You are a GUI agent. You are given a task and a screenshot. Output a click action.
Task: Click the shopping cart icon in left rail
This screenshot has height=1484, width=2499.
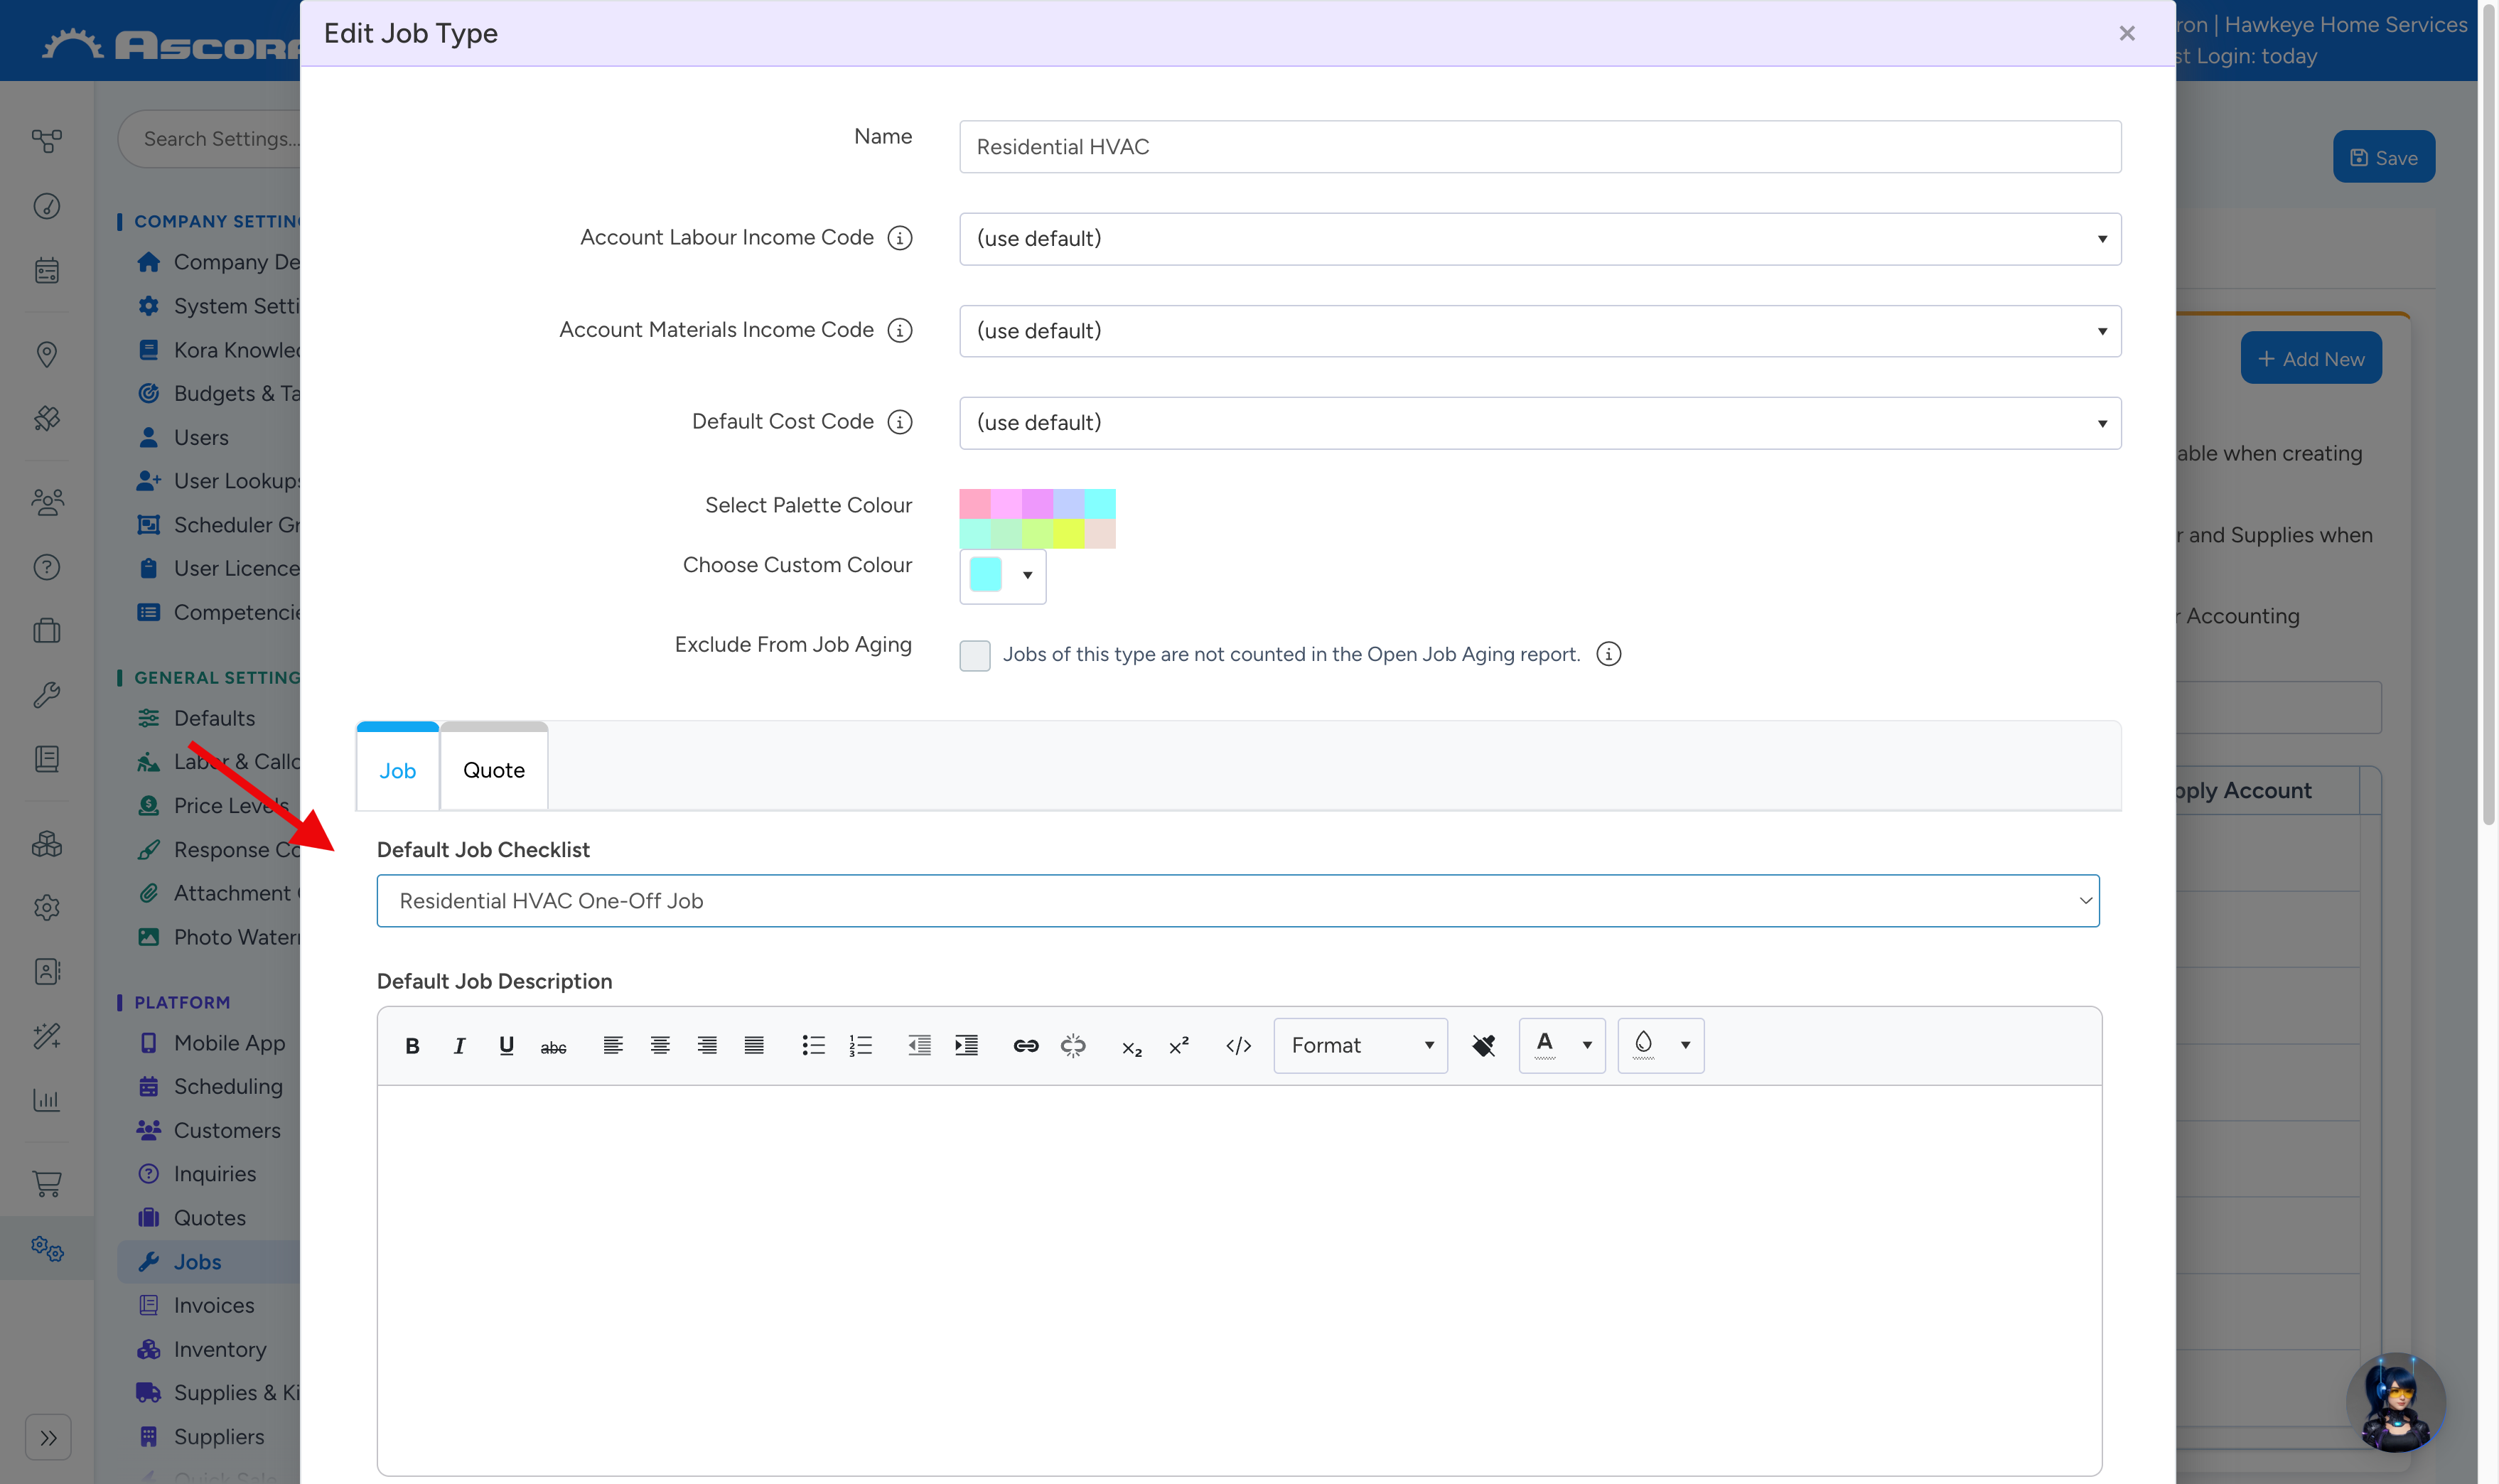coord(47,1184)
